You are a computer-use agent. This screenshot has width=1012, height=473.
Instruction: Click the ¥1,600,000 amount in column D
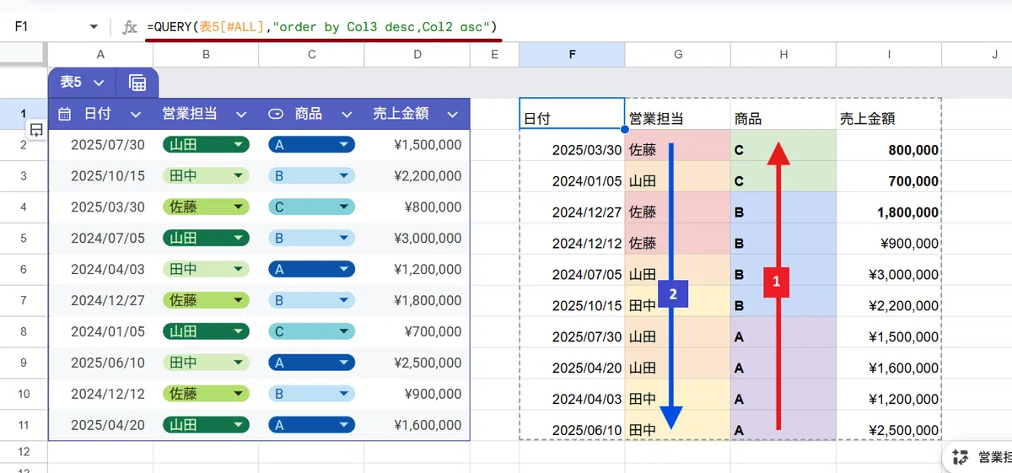click(x=428, y=425)
